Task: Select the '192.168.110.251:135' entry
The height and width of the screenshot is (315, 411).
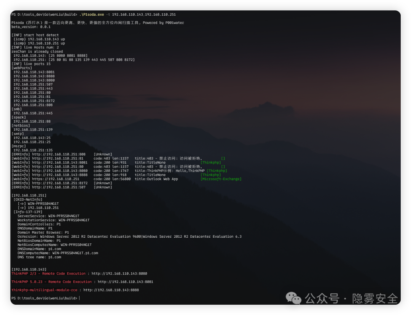Action: [33, 150]
